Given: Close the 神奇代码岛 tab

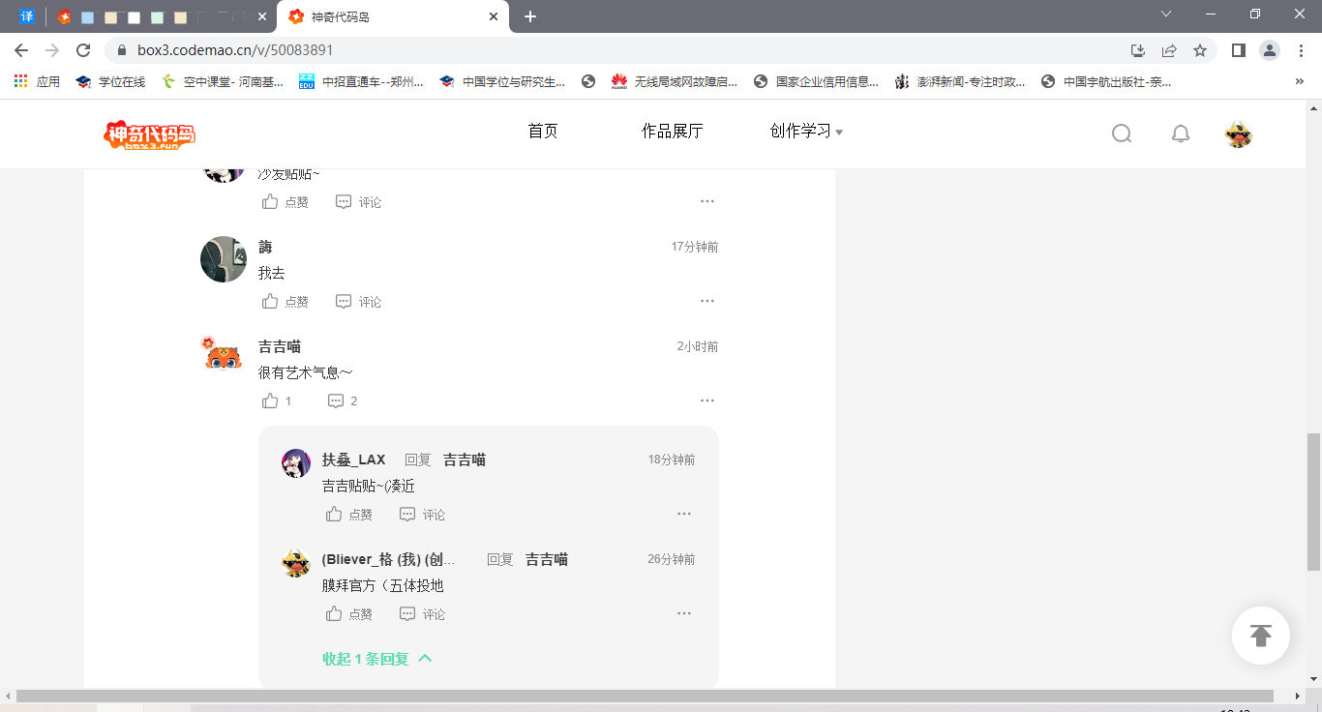Looking at the screenshot, I should pos(494,16).
